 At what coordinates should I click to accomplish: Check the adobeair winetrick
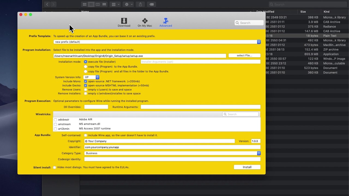pyautogui.click(x=56, y=120)
